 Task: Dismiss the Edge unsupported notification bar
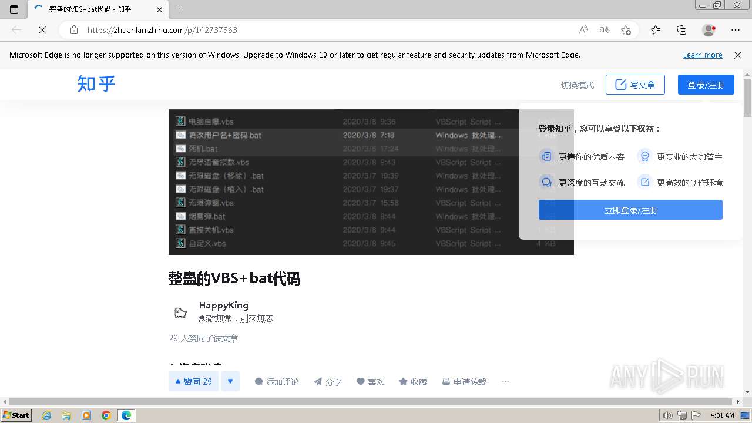(738, 55)
